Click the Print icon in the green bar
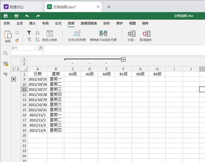Viewport: 205px width, 162px height. (x=16, y=16)
